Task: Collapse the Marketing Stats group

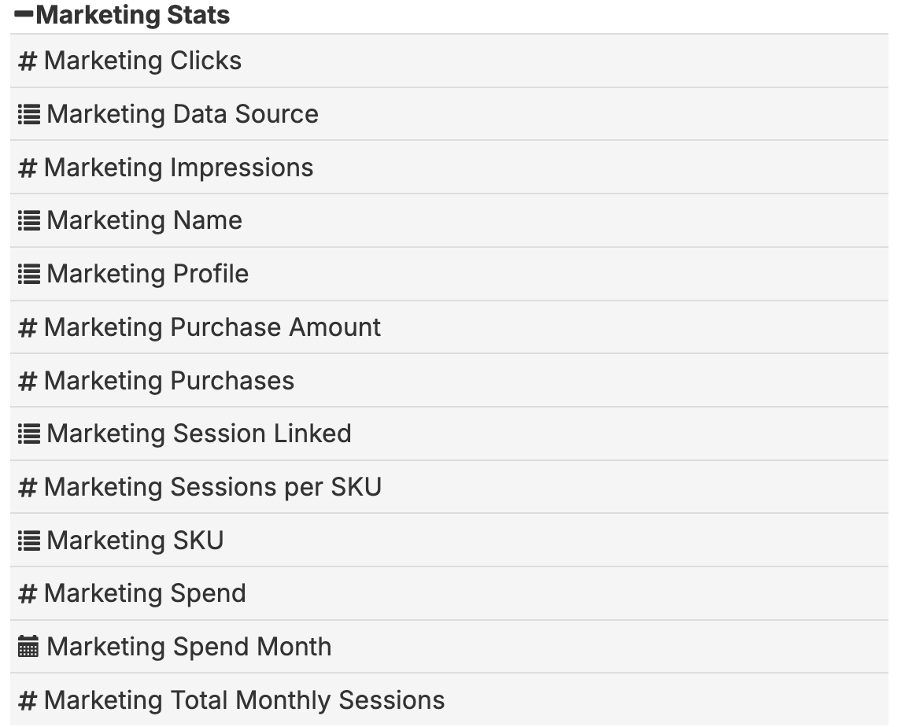Action: (24, 15)
